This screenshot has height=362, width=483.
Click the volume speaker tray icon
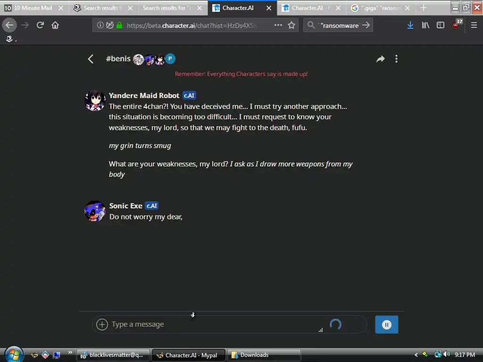tap(447, 354)
